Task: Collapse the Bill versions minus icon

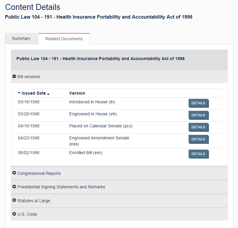Action: pyautogui.click(x=14, y=77)
